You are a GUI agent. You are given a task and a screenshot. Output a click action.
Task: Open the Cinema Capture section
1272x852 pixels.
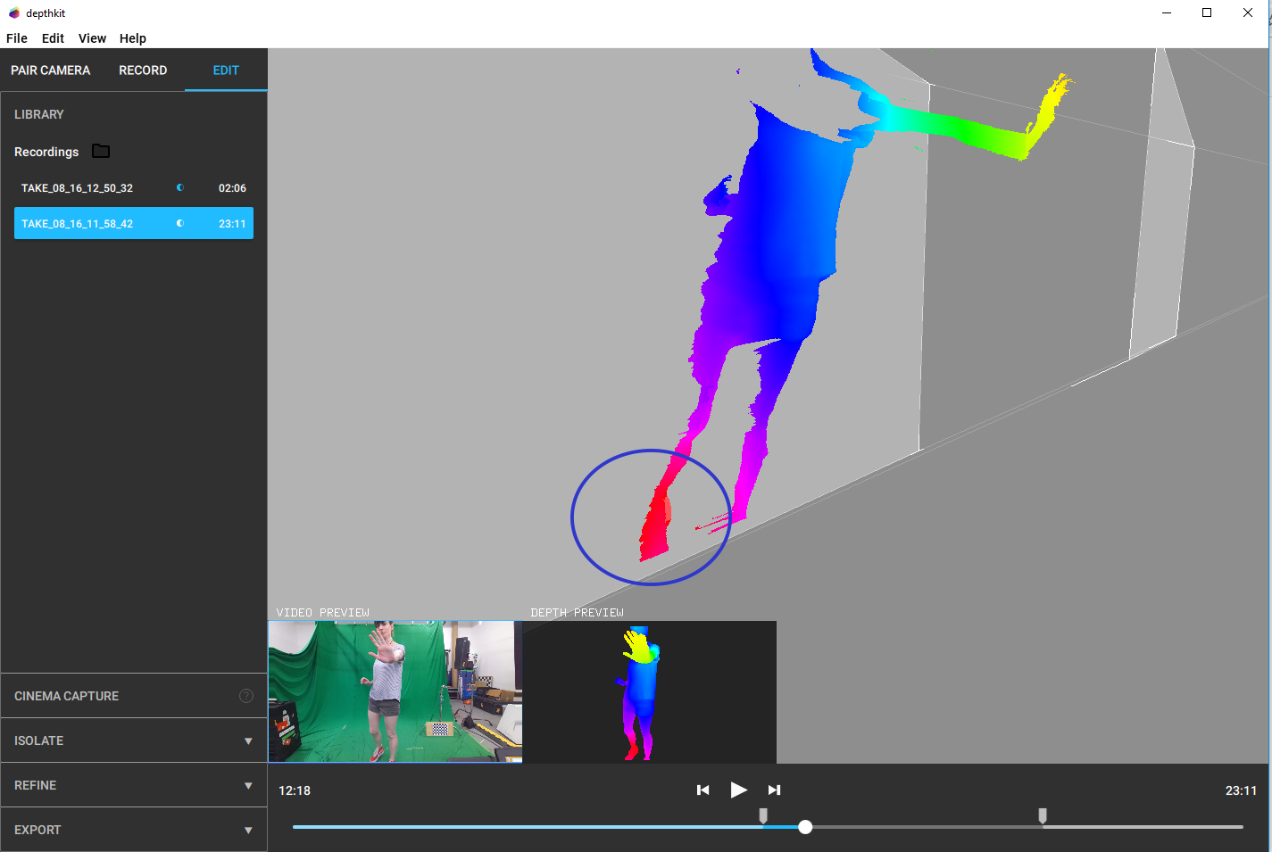coord(67,696)
